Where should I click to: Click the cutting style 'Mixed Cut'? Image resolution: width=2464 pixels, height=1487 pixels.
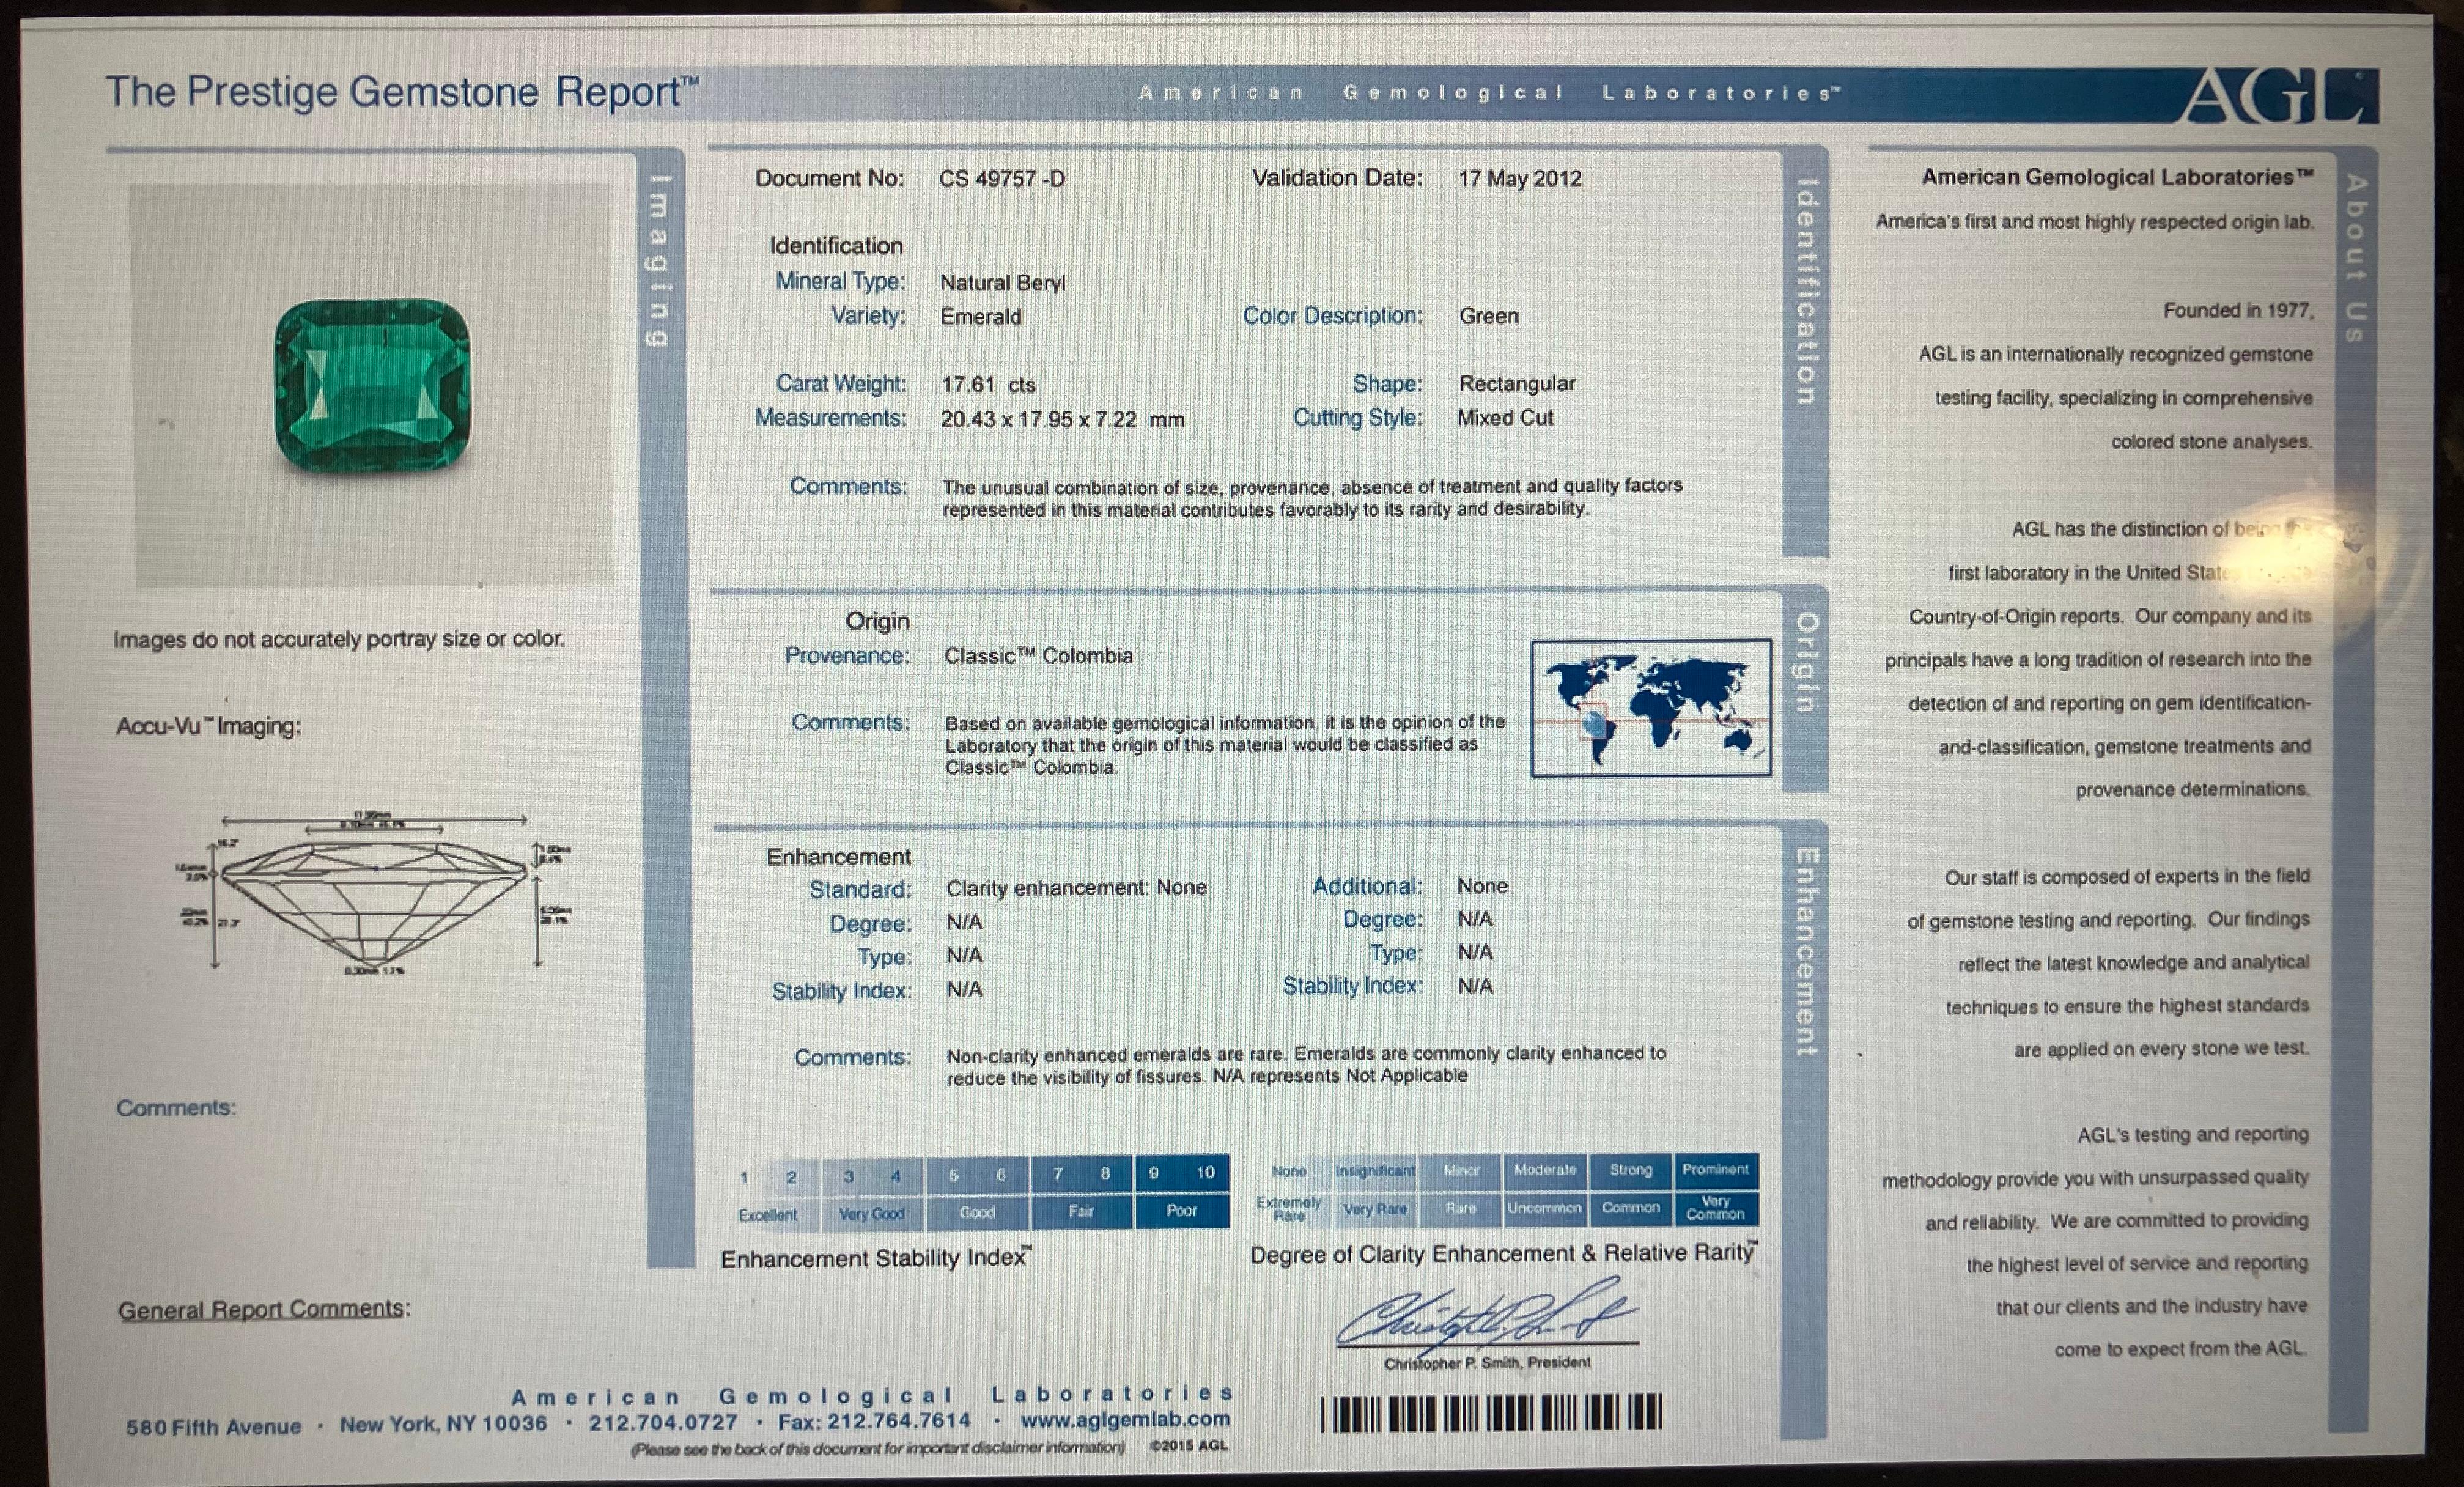[1505, 418]
